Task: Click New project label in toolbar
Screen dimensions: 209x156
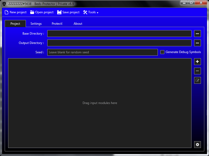Action: click(18, 12)
